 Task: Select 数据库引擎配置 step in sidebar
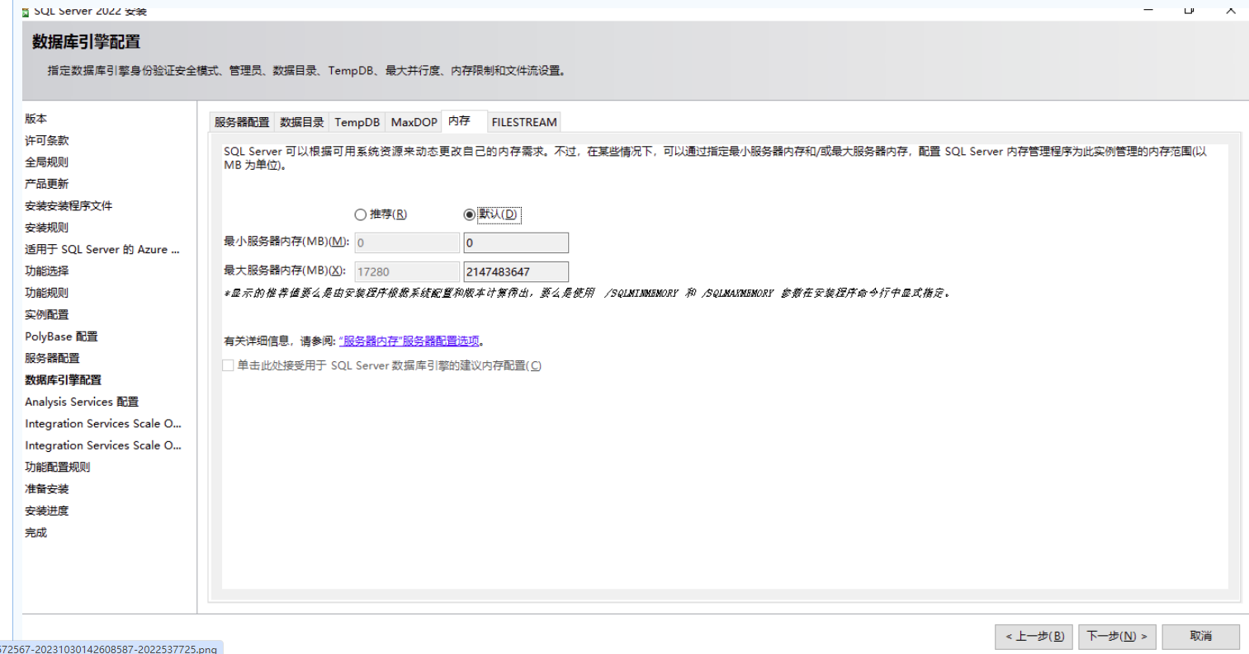[x=64, y=380]
